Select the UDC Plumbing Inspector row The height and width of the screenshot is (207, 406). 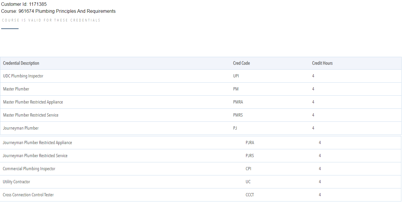coord(23,76)
